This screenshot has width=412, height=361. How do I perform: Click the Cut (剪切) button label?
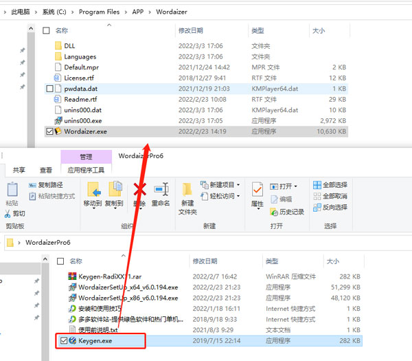(x=19, y=214)
